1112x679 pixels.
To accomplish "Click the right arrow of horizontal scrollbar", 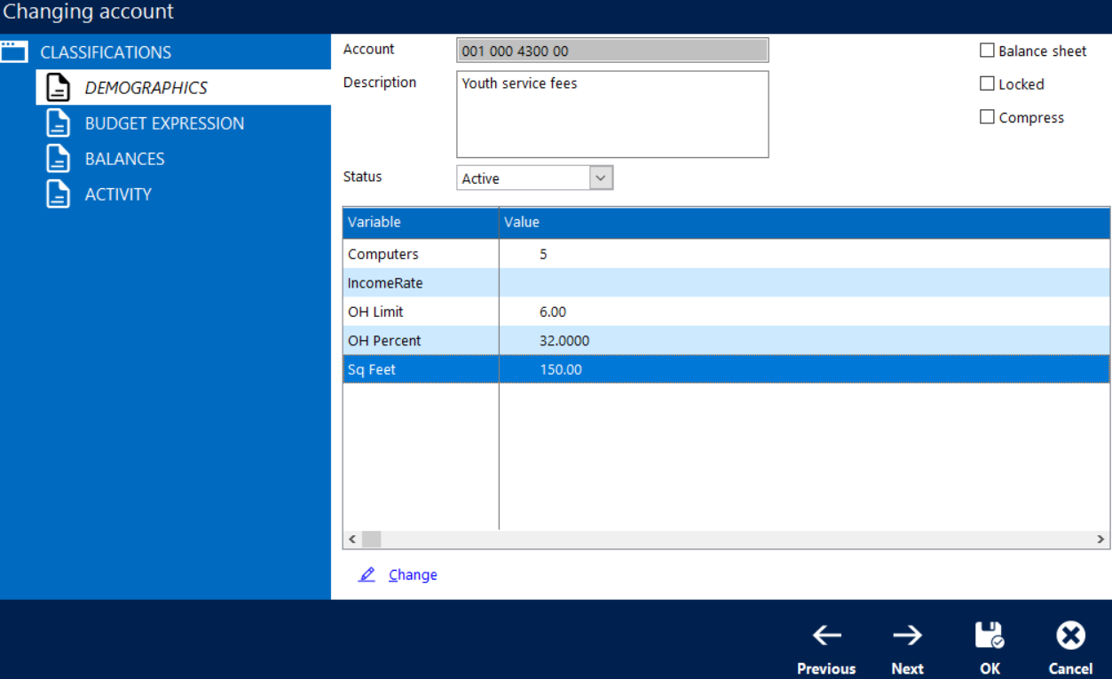I will (x=1101, y=539).
